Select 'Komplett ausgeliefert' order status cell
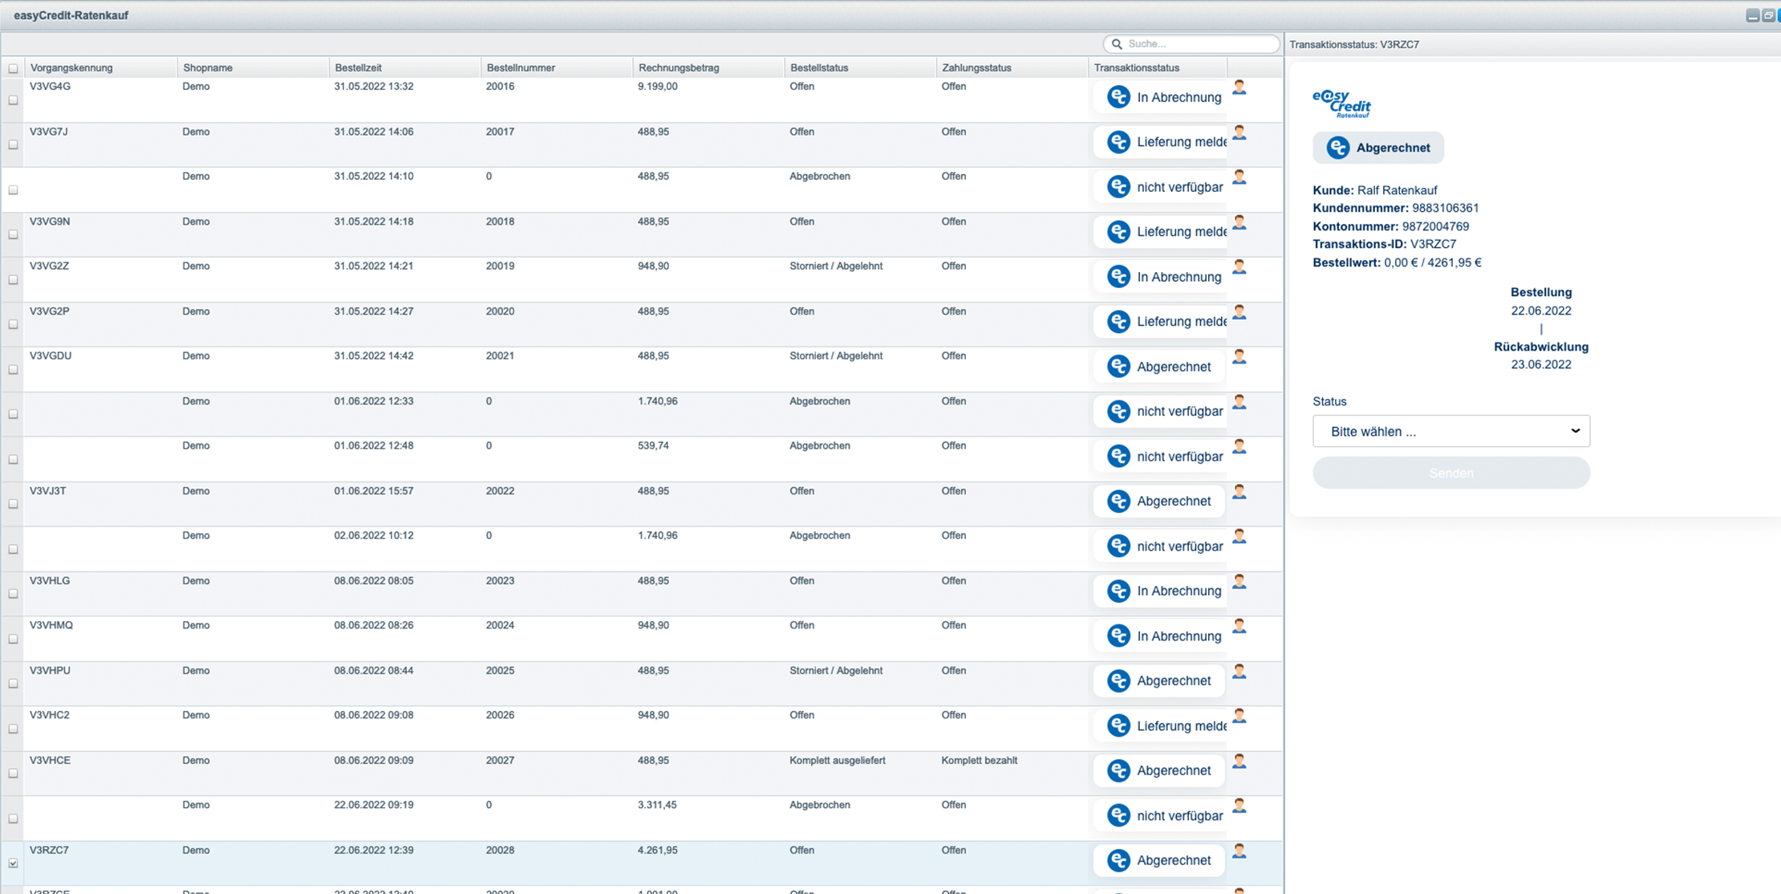 tap(837, 761)
